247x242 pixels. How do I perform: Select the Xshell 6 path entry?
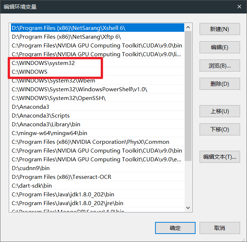(x=69, y=28)
